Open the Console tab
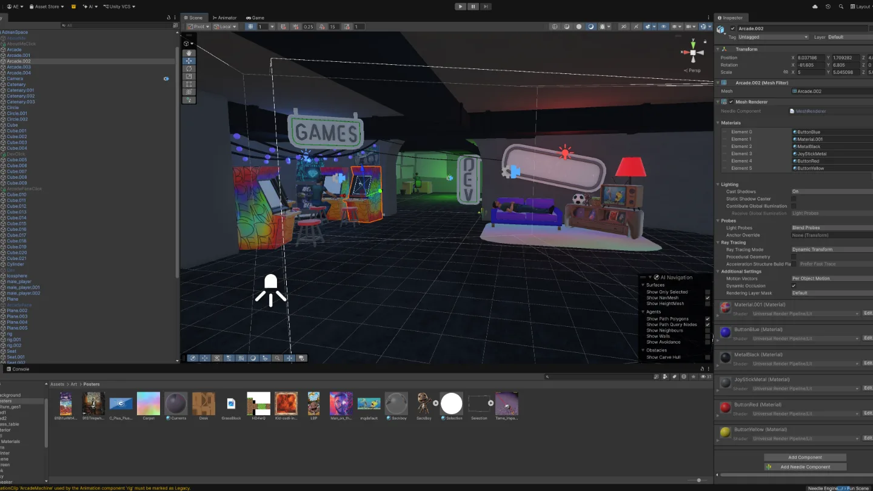 pyautogui.click(x=18, y=369)
